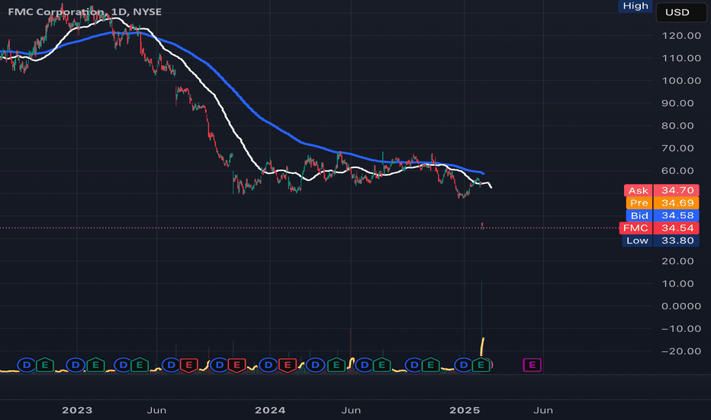Click the FMC 34.54 last price tag
The width and height of the screenshot is (711, 420).
tap(659, 228)
